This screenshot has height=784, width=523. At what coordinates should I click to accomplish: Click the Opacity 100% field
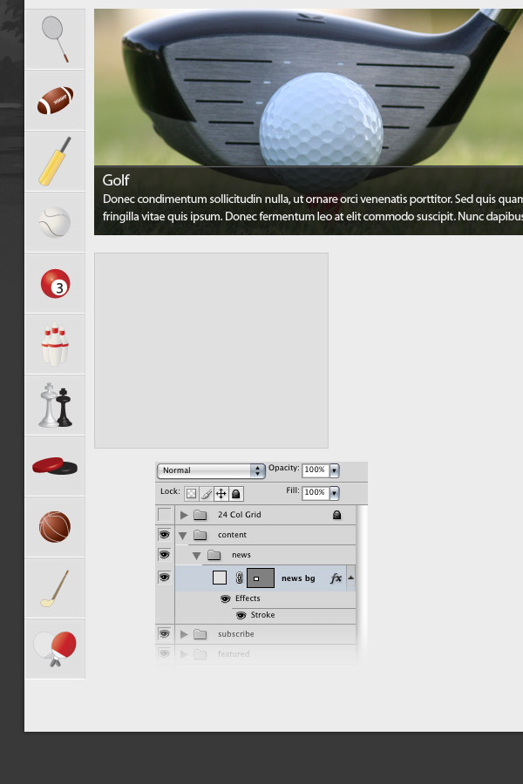(315, 470)
